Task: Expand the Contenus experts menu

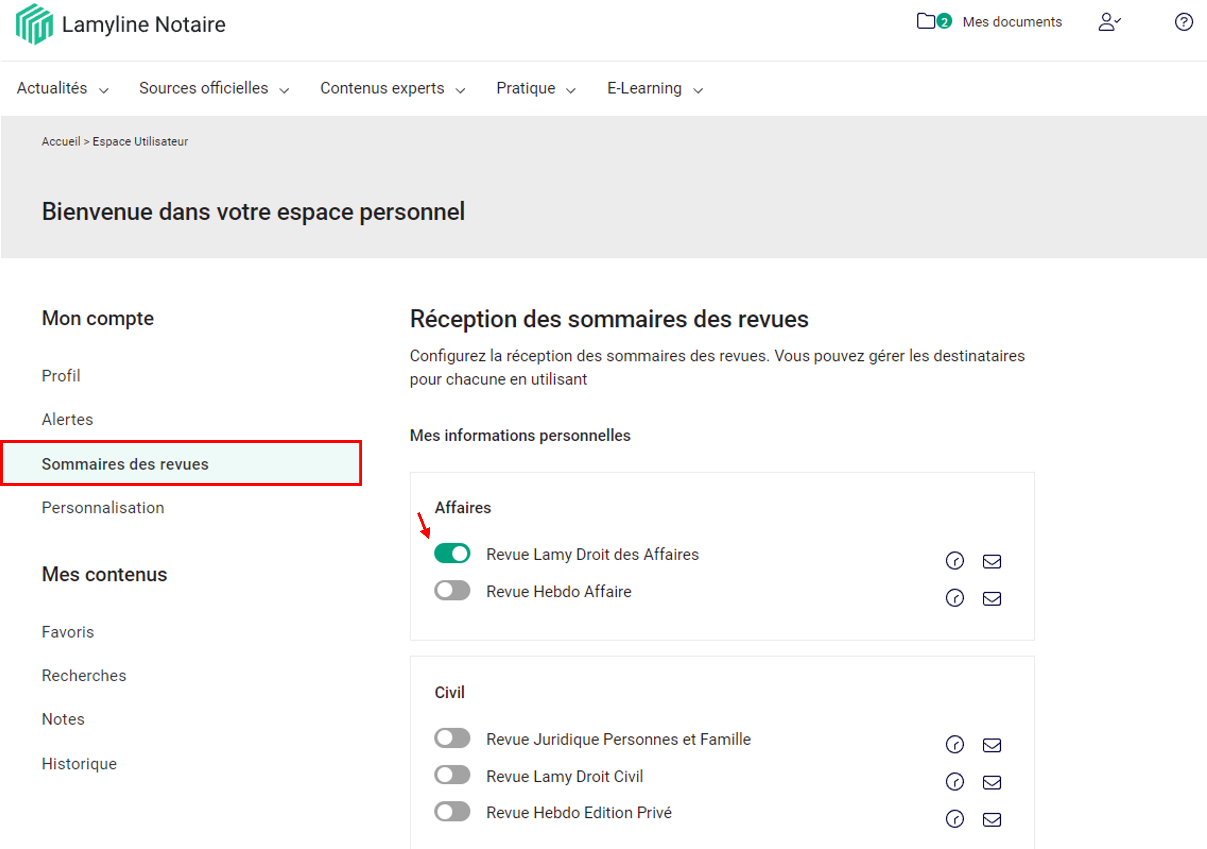Action: pyautogui.click(x=392, y=89)
